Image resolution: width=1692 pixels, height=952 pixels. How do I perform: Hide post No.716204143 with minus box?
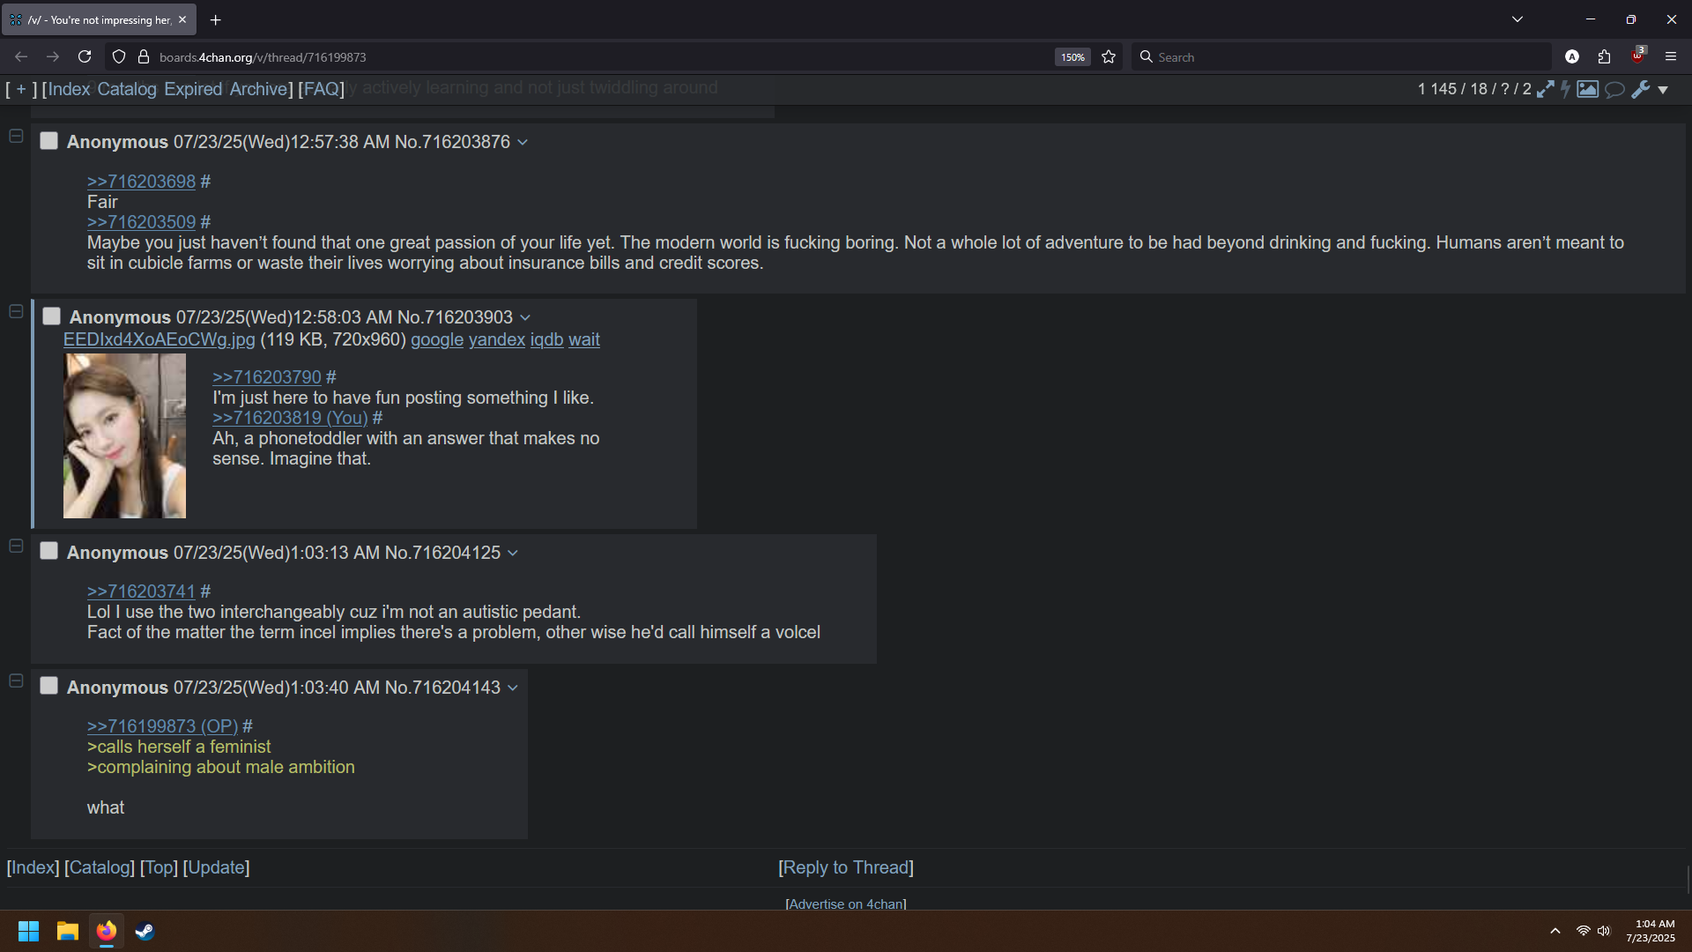pyautogui.click(x=16, y=681)
